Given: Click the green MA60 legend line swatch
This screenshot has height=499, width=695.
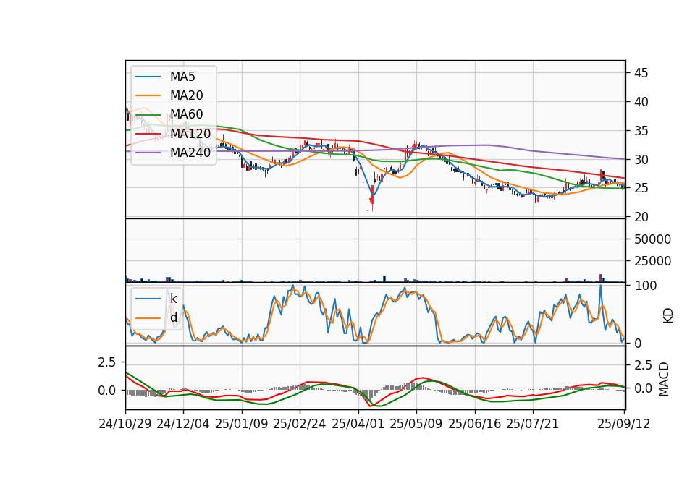Looking at the screenshot, I should tap(148, 115).
